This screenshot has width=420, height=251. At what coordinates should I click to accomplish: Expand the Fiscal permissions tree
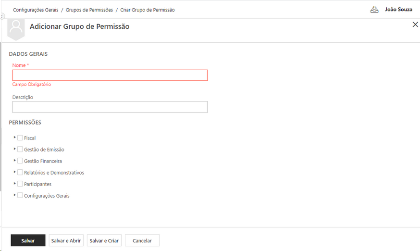tap(15, 138)
